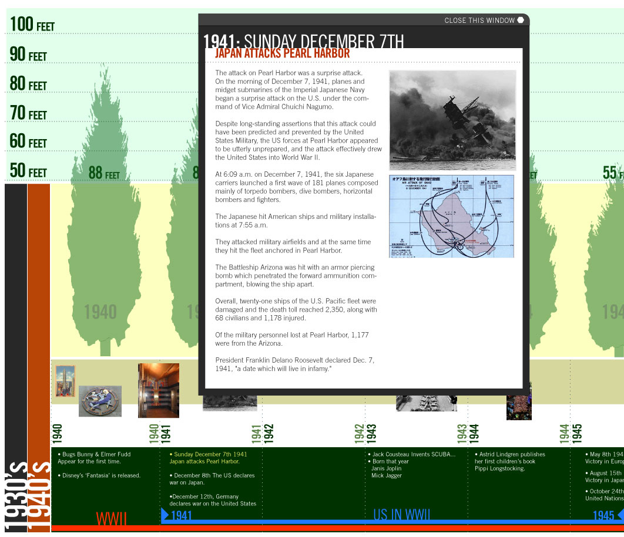Open the skyscraper postcard thumbnail in 1940
The height and width of the screenshot is (537, 624).
tap(65, 381)
